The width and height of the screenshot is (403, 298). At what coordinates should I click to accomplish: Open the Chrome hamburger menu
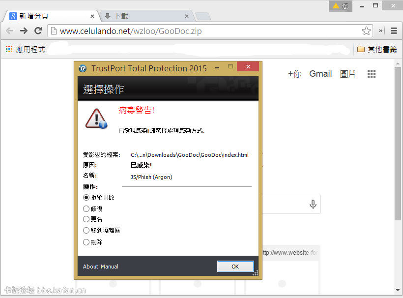click(x=394, y=31)
